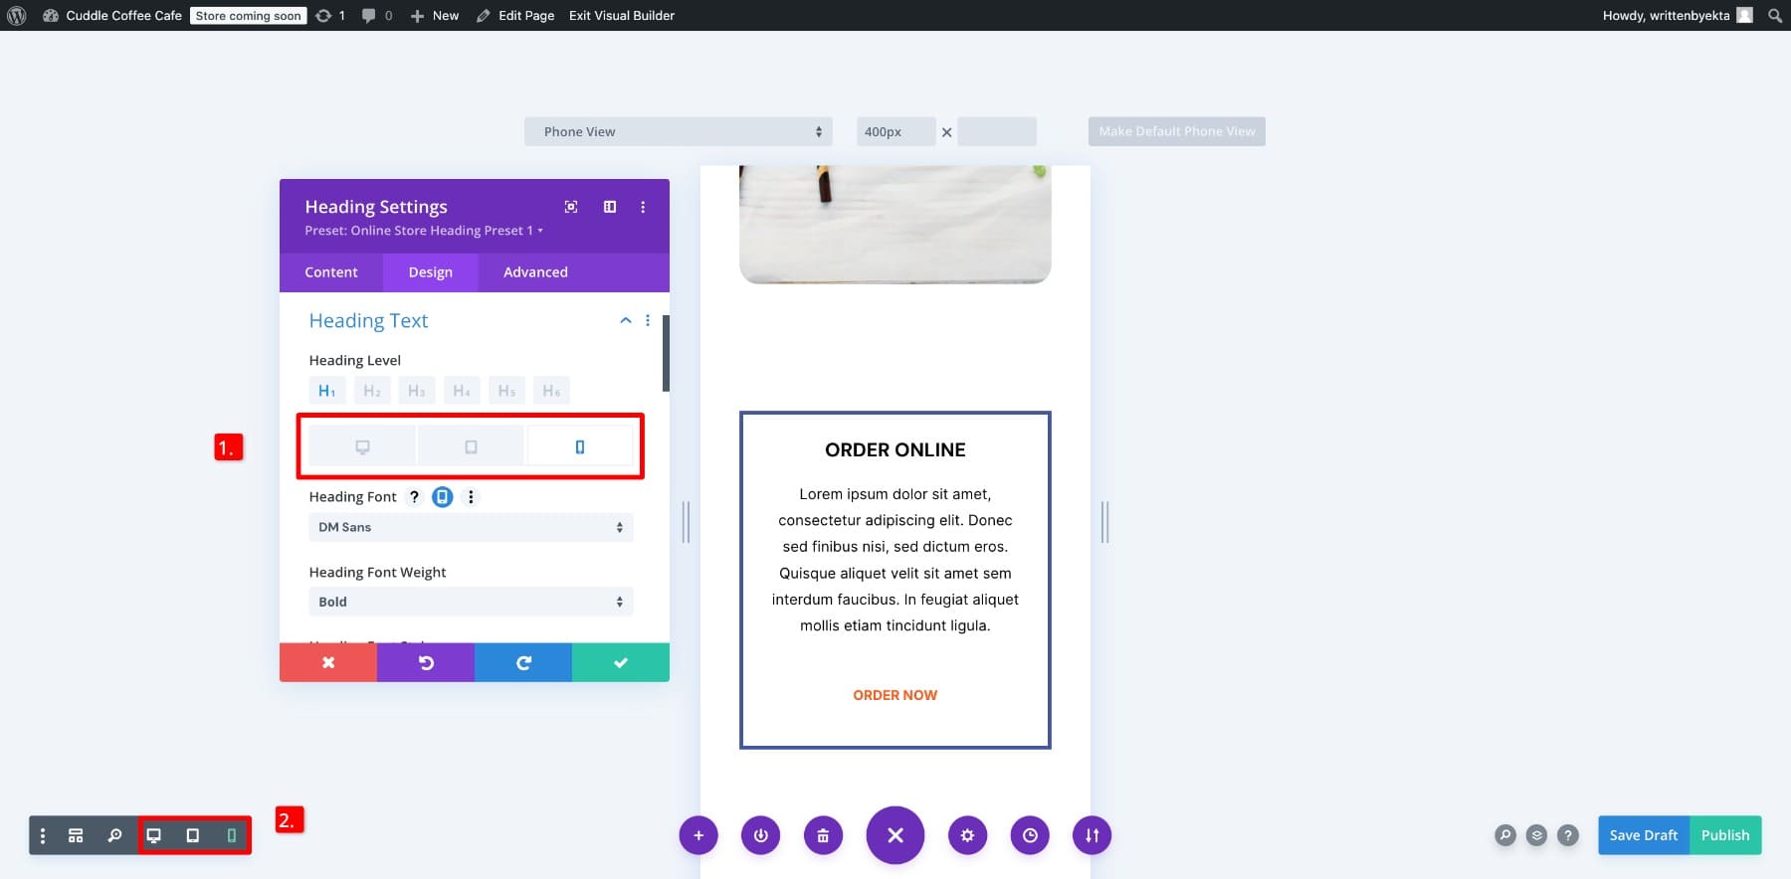Open the page settings gear icon
The image size is (1791, 879).
pos(967,835)
